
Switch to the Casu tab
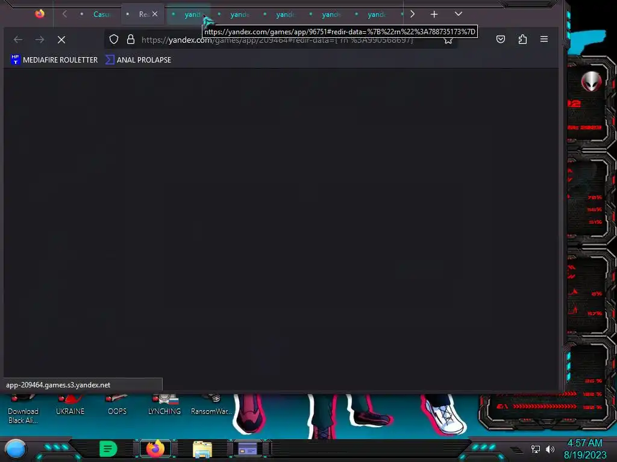(98, 14)
